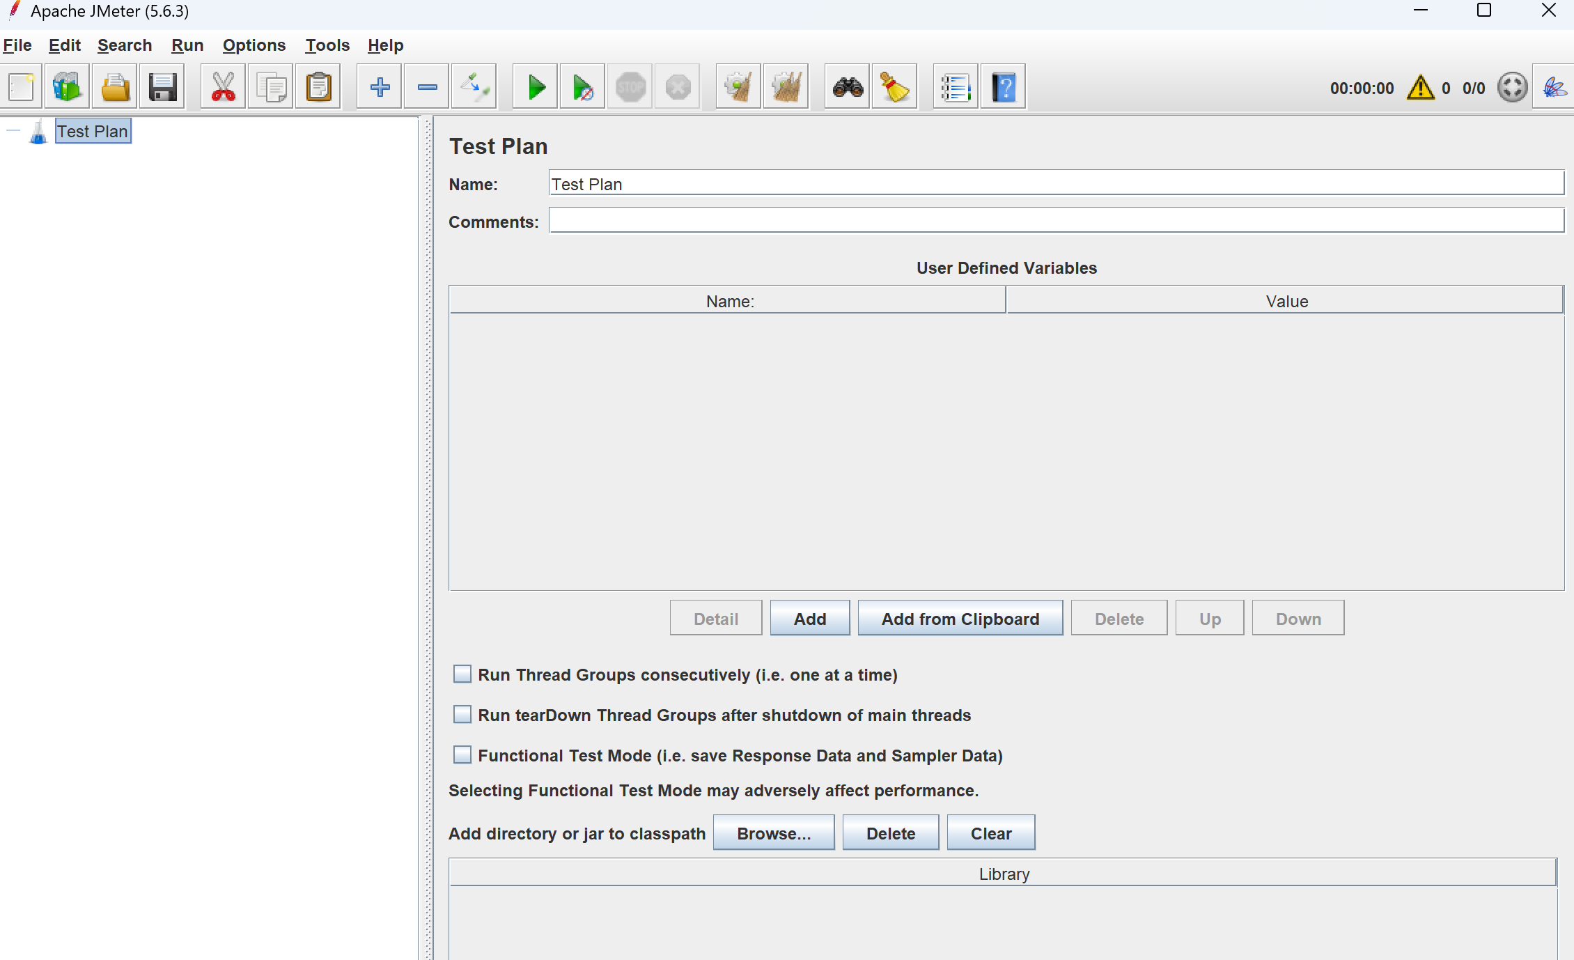This screenshot has height=960, width=1574.
Task: Click Start no pauses icon
Action: [x=583, y=87]
